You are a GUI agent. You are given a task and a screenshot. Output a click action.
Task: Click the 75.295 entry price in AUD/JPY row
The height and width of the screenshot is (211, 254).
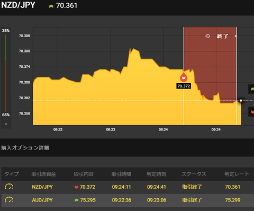[x=88, y=200]
